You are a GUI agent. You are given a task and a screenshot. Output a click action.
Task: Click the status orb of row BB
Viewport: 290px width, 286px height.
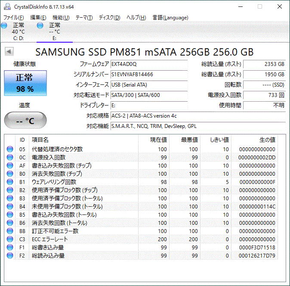pos(10,231)
